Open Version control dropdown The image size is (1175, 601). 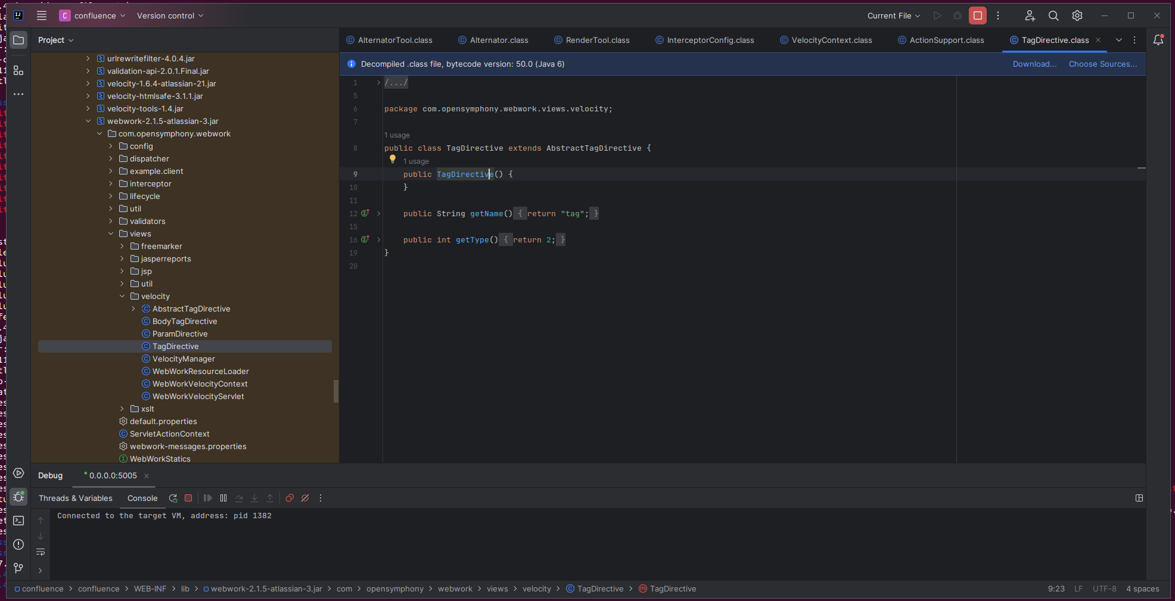click(x=170, y=15)
